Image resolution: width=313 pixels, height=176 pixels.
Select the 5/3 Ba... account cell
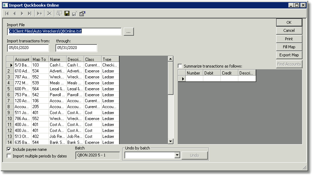click(22, 65)
